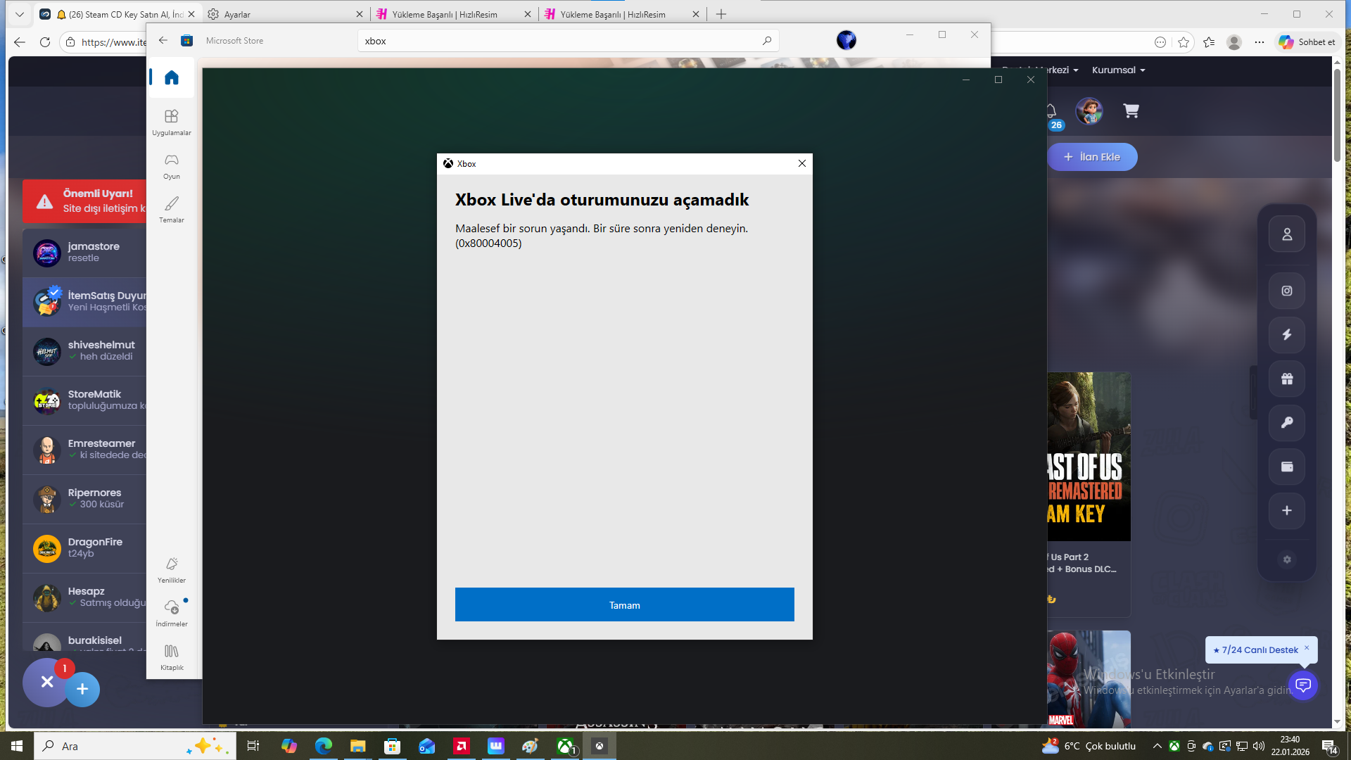Open the notification bell with 26 badge
This screenshot has height=760, width=1351.
pos(1051,111)
